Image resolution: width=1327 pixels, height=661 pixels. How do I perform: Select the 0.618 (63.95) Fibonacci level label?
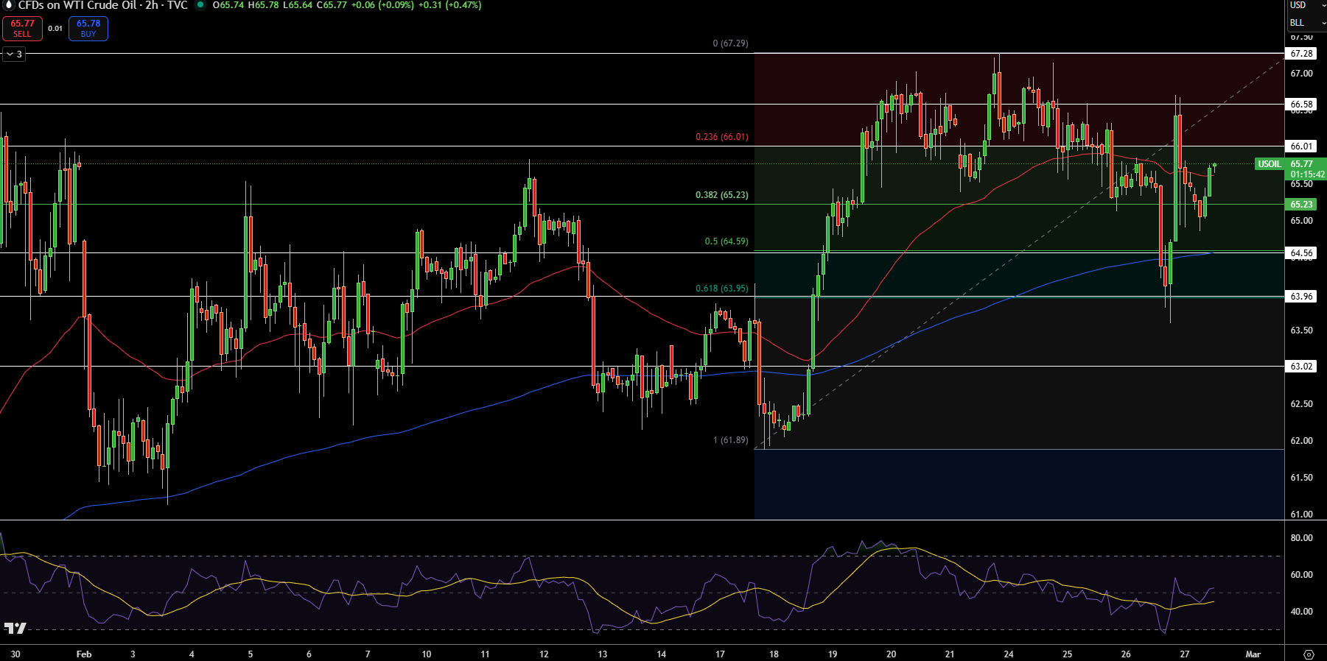pyautogui.click(x=721, y=289)
